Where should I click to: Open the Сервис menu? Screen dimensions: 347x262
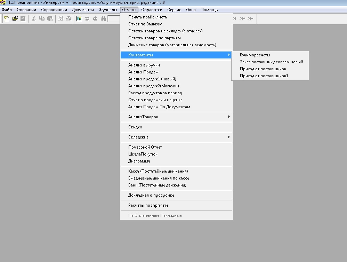point(174,10)
